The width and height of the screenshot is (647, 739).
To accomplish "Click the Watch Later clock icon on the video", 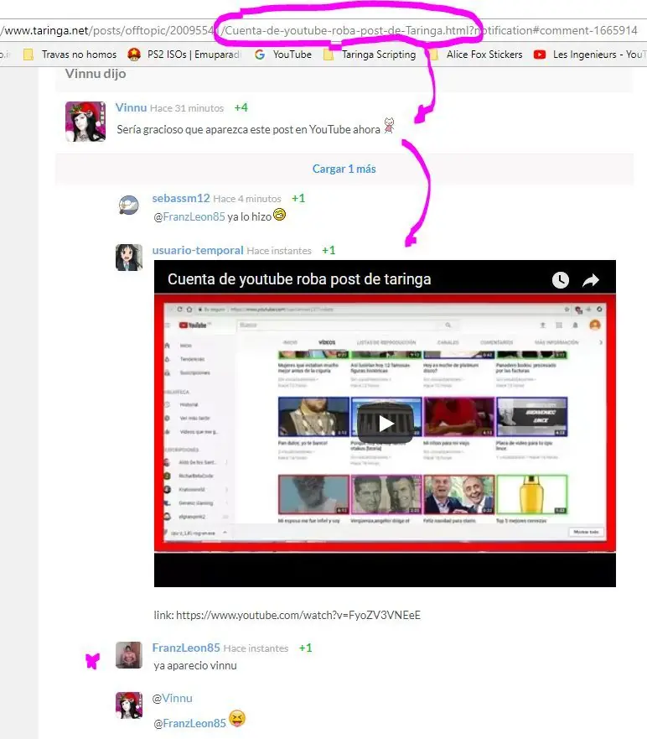I will tap(561, 280).
